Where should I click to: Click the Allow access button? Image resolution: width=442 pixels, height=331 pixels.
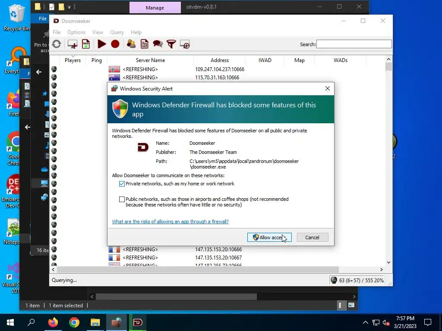pos(269,237)
